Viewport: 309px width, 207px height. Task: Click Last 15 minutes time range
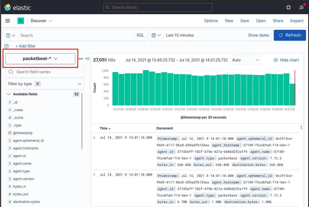180,35
